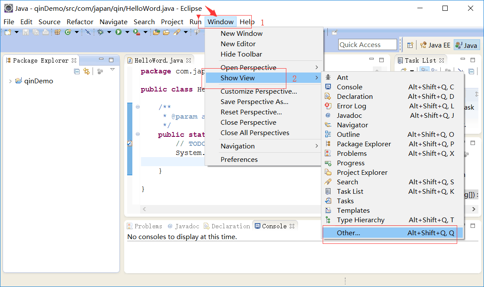Open the Refactor menu
Image resolution: width=484 pixels, height=287 pixels.
point(80,22)
